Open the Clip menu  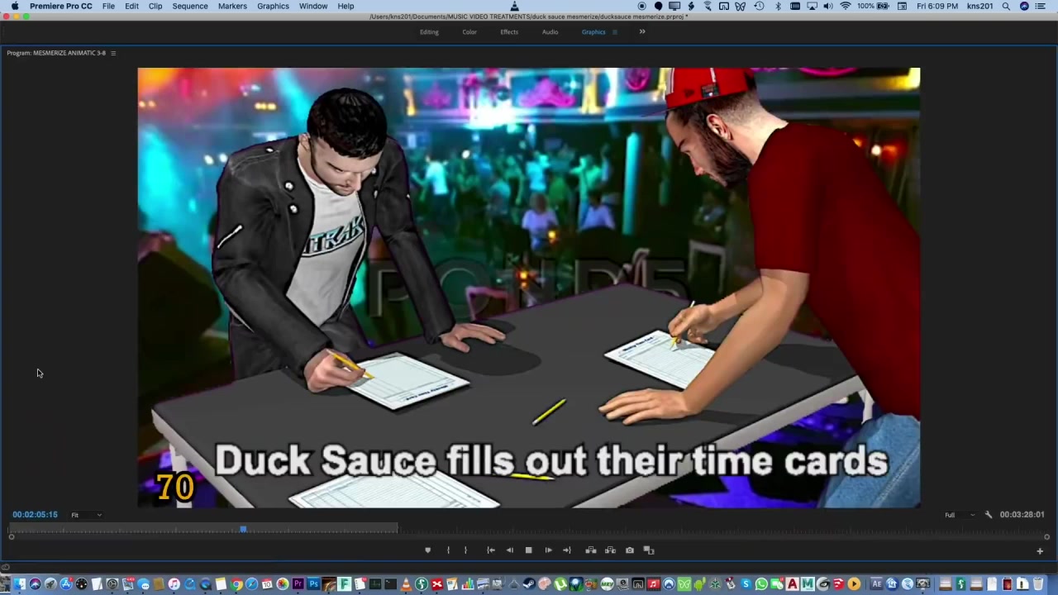[155, 6]
